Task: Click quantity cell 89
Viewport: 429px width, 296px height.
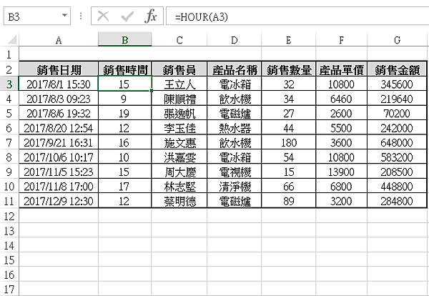Action: click(288, 201)
